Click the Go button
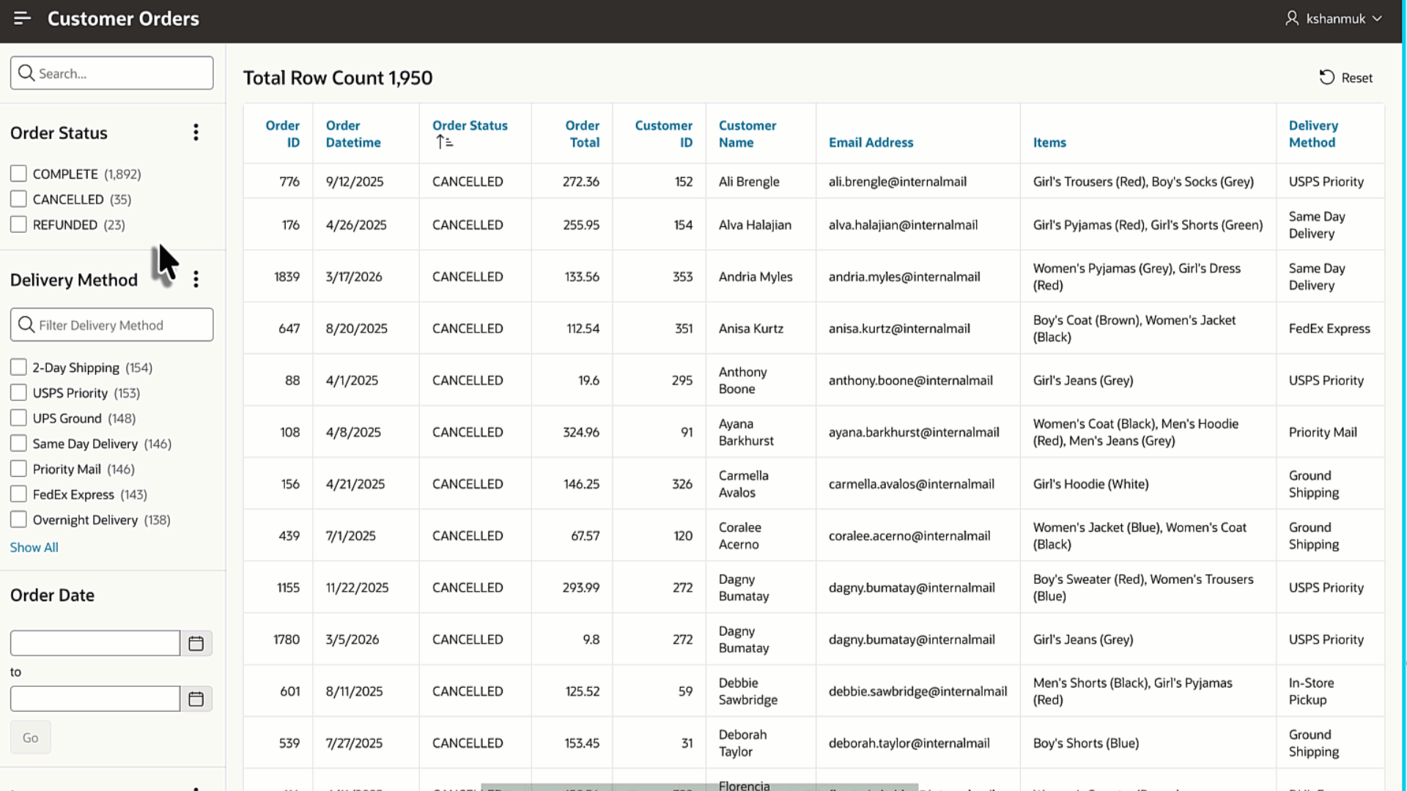Viewport: 1407px width, 791px height. 30,738
